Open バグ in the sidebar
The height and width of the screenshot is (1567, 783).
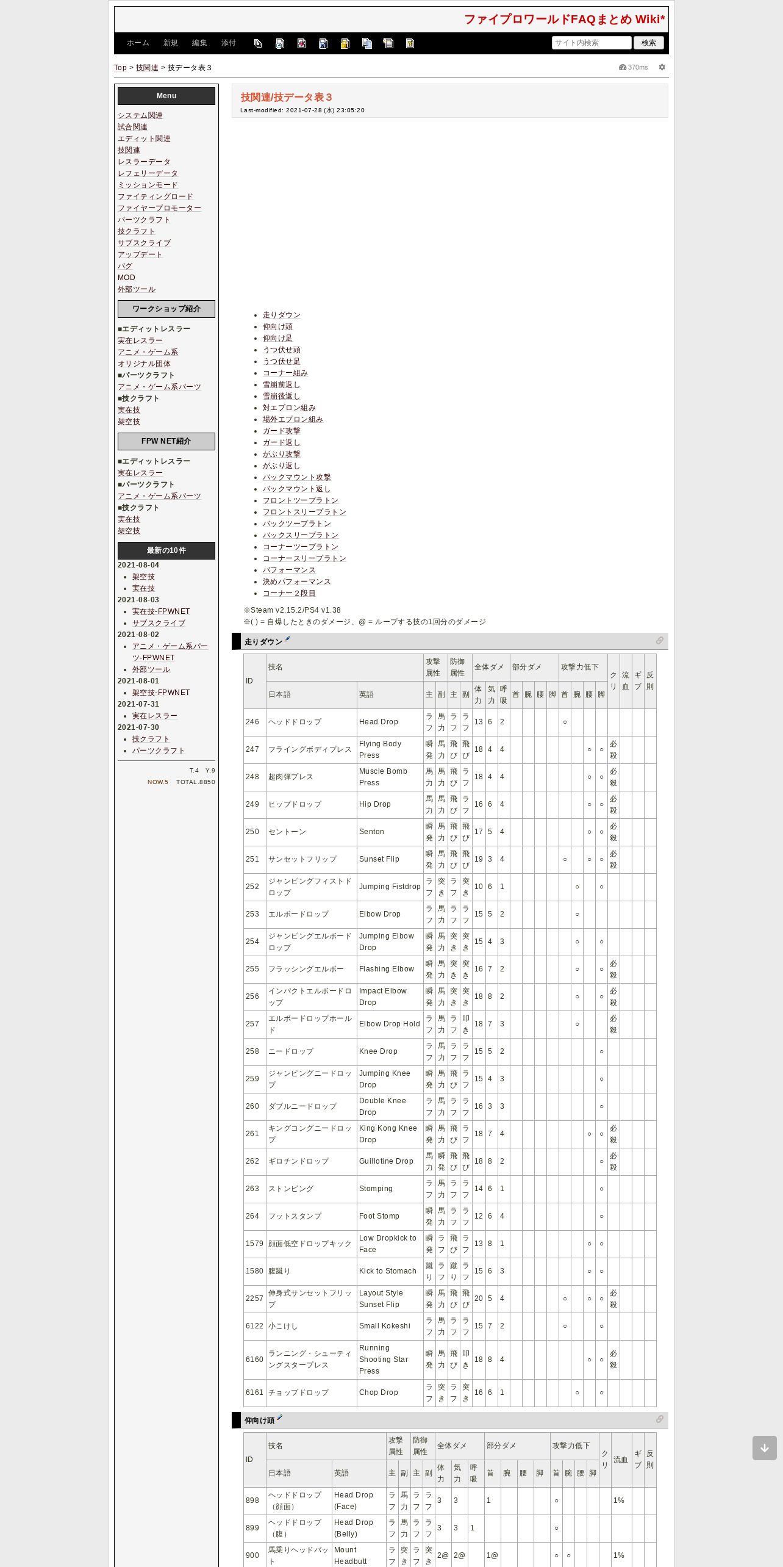click(x=125, y=266)
